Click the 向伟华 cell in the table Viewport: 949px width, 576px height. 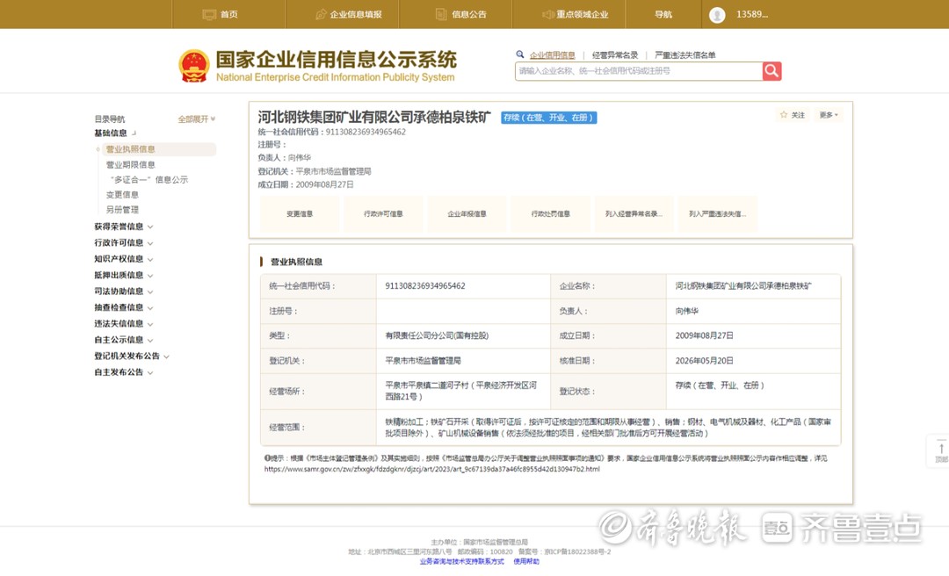[x=753, y=311]
